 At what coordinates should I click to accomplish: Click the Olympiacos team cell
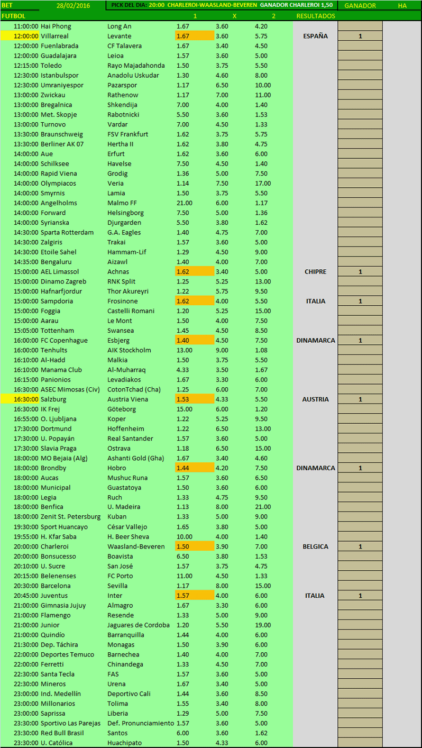coord(58,183)
